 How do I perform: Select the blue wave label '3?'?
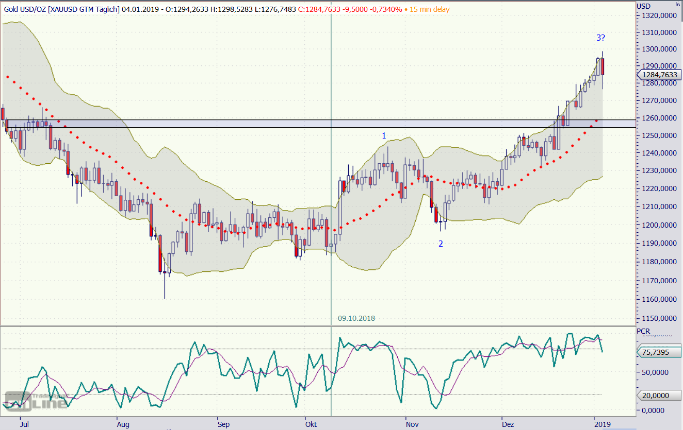point(601,38)
